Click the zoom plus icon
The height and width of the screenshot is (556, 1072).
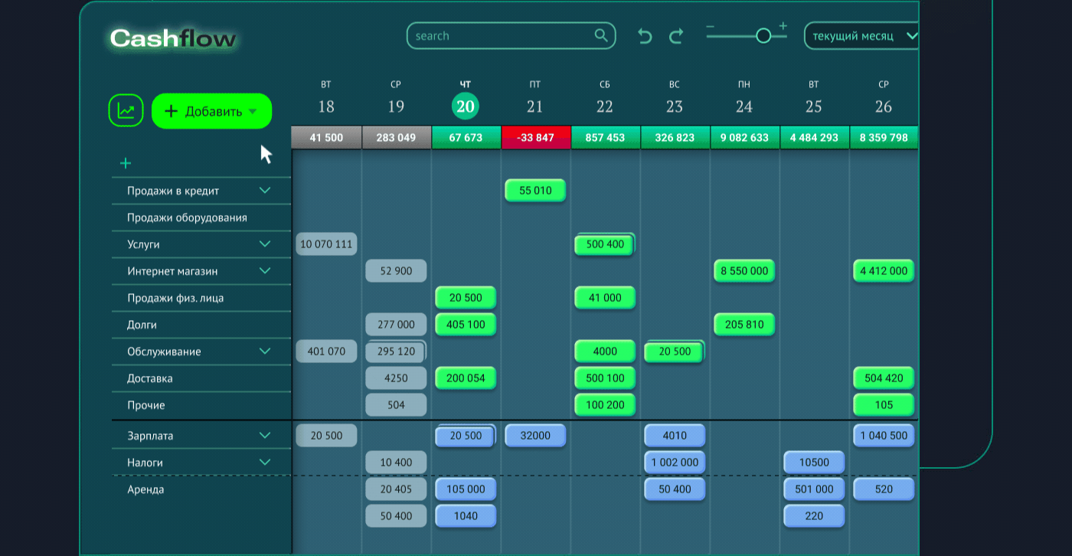[x=783, y=26]
